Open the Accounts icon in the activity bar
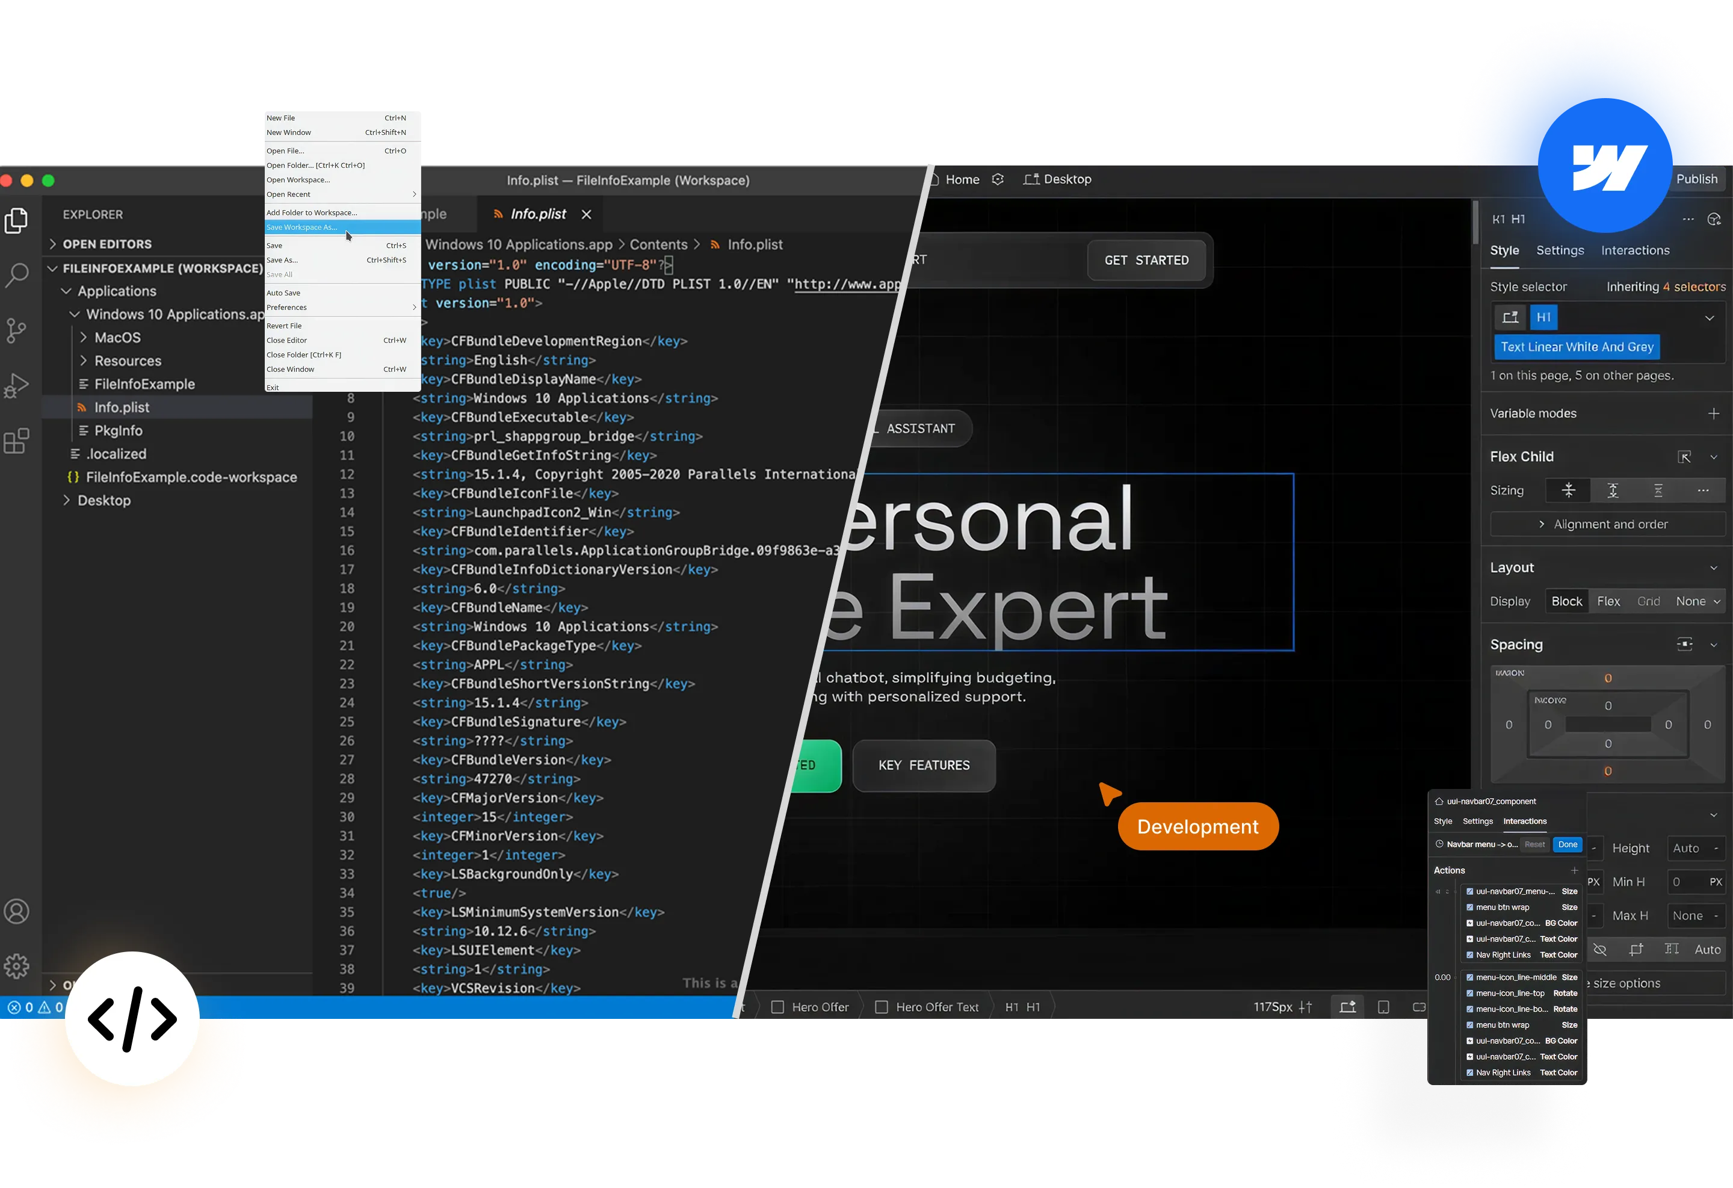Viewport: 1733px width, 1188px height. pyautogui.click(x=16, y=911)
